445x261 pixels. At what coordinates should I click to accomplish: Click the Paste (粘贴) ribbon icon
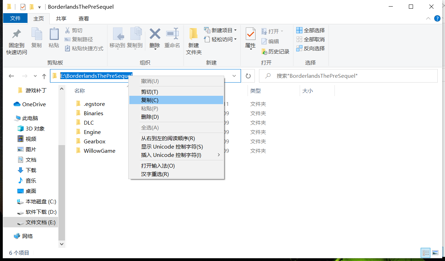[x=54, y=34]
